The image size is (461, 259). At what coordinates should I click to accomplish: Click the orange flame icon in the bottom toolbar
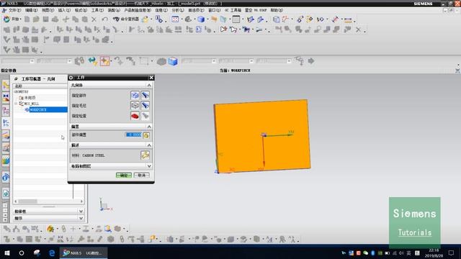(50, 229)
